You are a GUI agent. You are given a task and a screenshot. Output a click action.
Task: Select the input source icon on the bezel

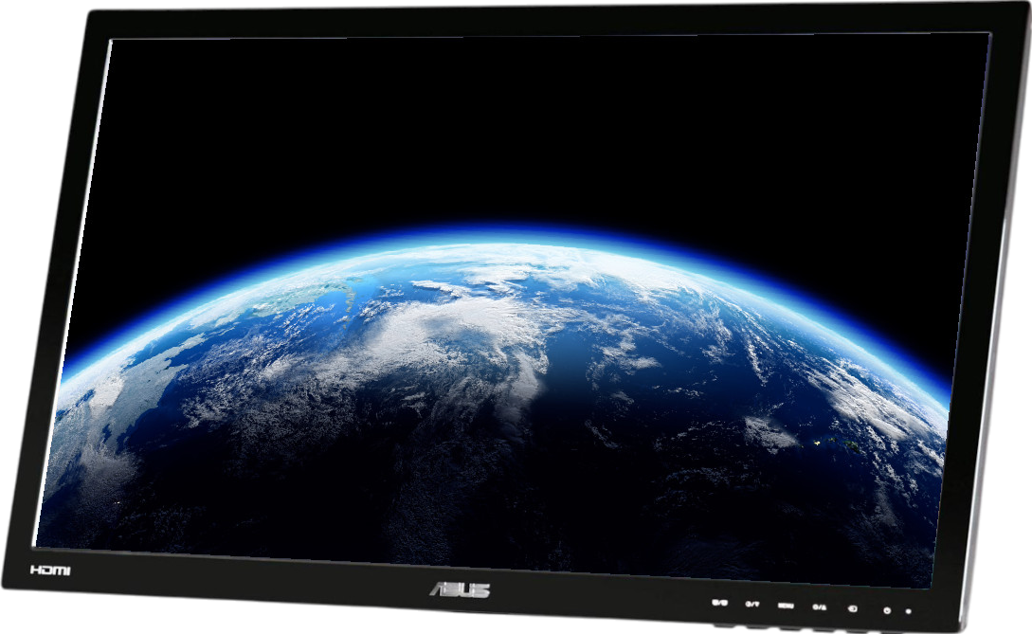pyautogui.click(x=852, y=608)
